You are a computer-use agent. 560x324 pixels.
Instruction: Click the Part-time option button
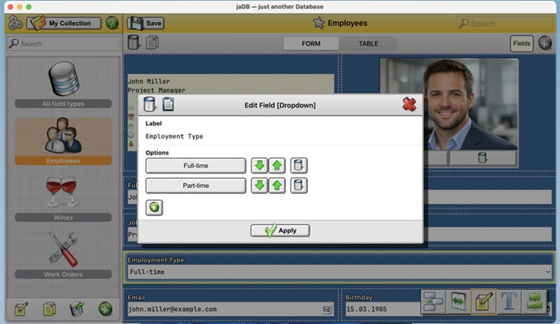[x=196, y=185]
